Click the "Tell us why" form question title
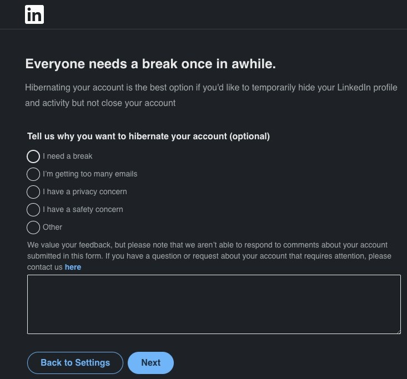 pyautogui.click(x=148, y=137)
